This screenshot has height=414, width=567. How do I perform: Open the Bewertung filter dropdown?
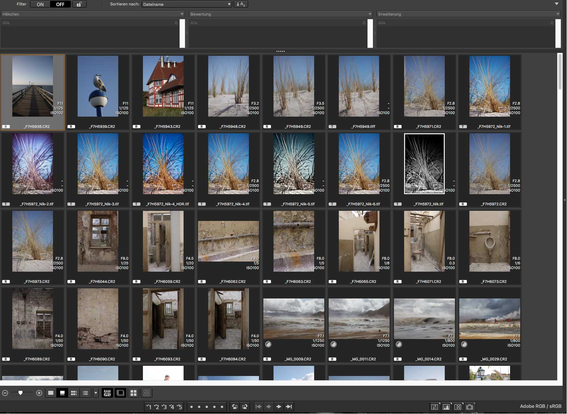pyautogui.click(x=281, y=14)
